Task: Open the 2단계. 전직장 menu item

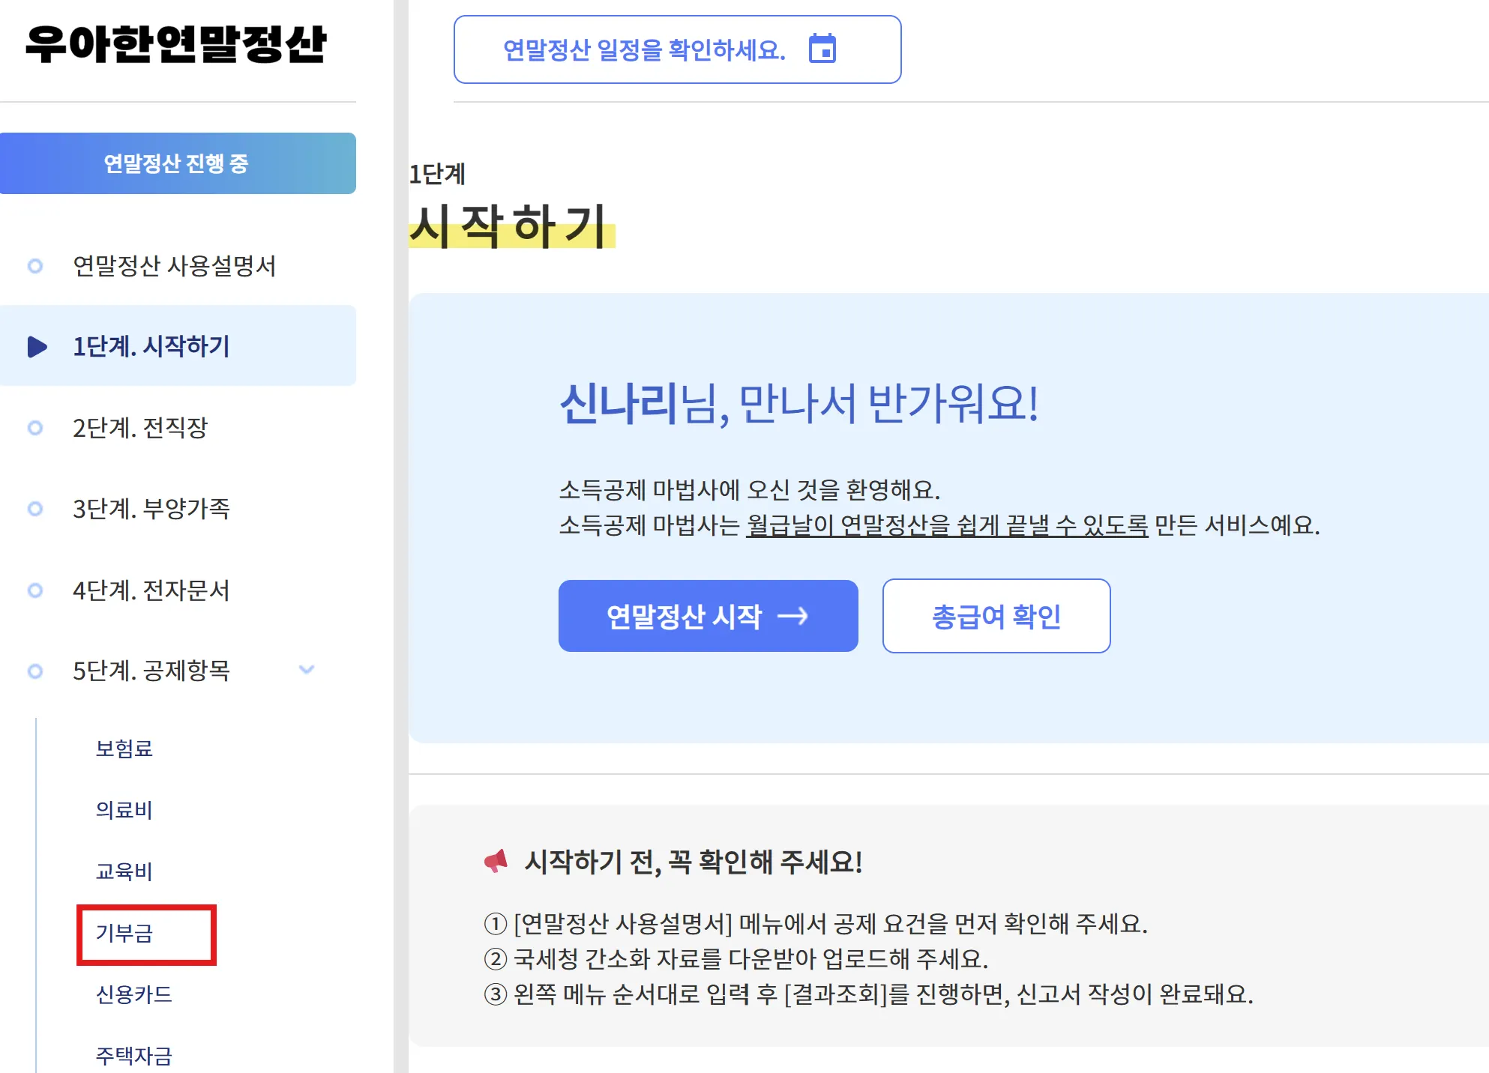Action: (139, 428)
